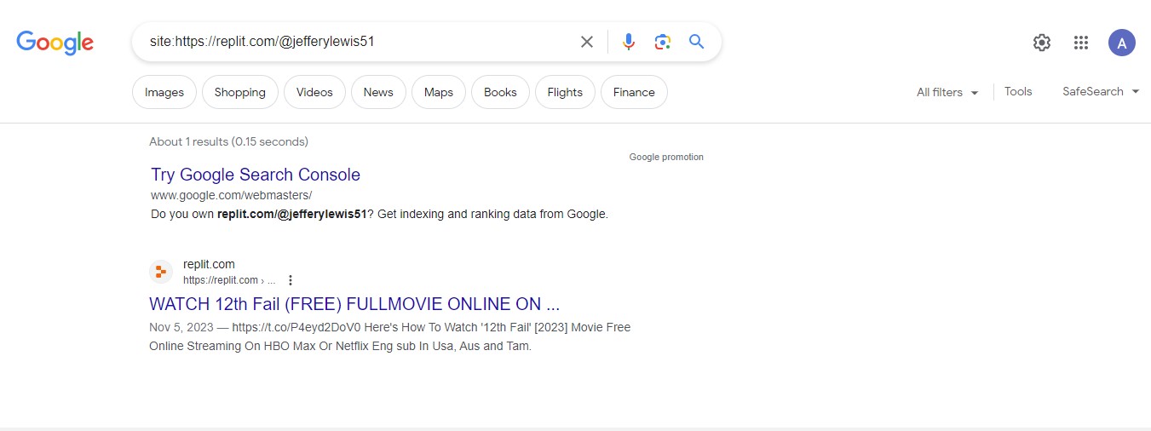Image resolution: width=1151 pixels, height=431 pixels.
Task: Click the replit.com favicon
Action: pyautogui.click(x=161, y=272)
